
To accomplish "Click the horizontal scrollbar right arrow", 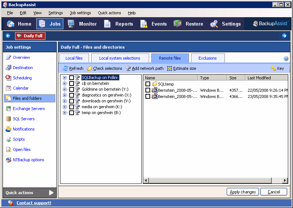I will tap(285, 180).
